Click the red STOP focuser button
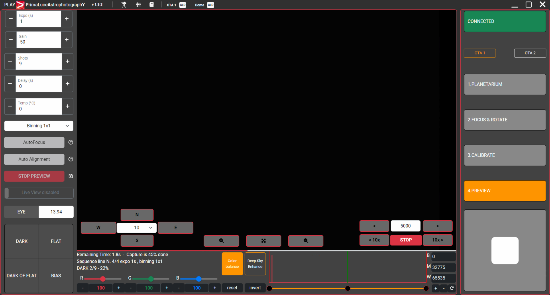The height and width of the screenshot is (295, 550). coord(406,240)
